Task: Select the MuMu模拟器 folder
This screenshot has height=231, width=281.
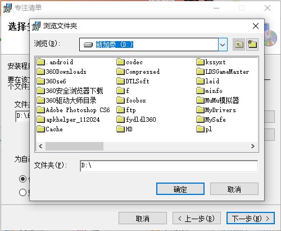Action: point(217,100)
